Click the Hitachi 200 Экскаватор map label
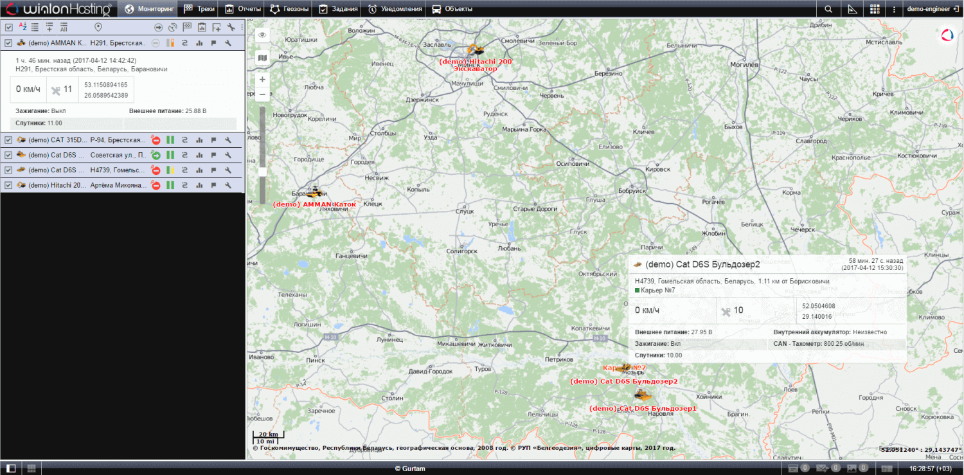Screen dimensions: 964x475 point(475,65)
